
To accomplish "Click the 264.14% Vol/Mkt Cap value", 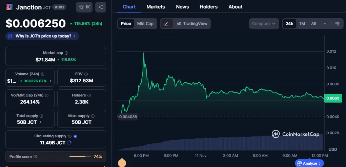I will pos(30,102).
